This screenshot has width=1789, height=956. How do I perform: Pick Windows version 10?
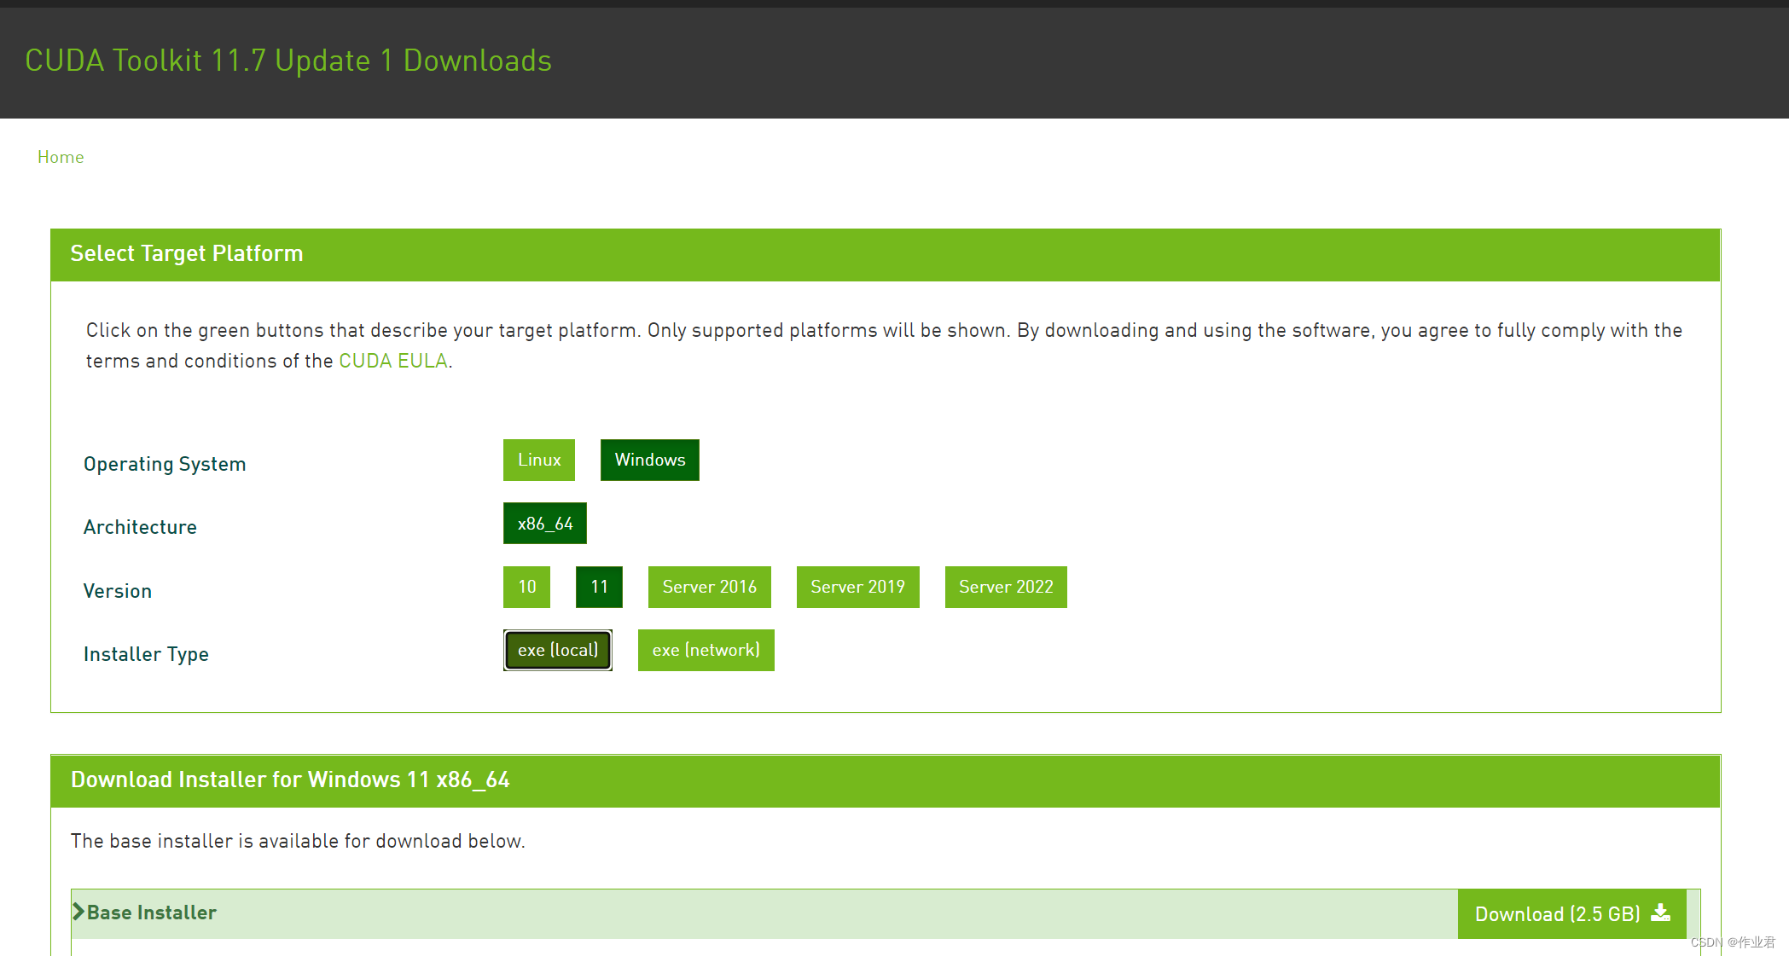coord(526,587)
